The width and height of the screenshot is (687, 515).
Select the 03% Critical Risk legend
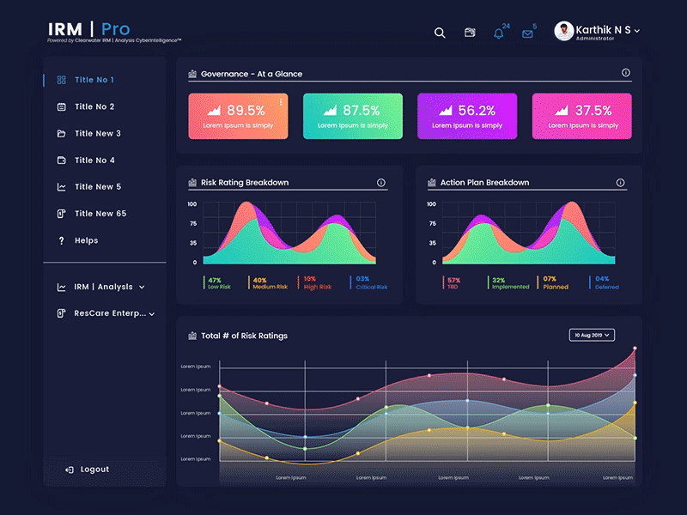(x=368, y=283)
